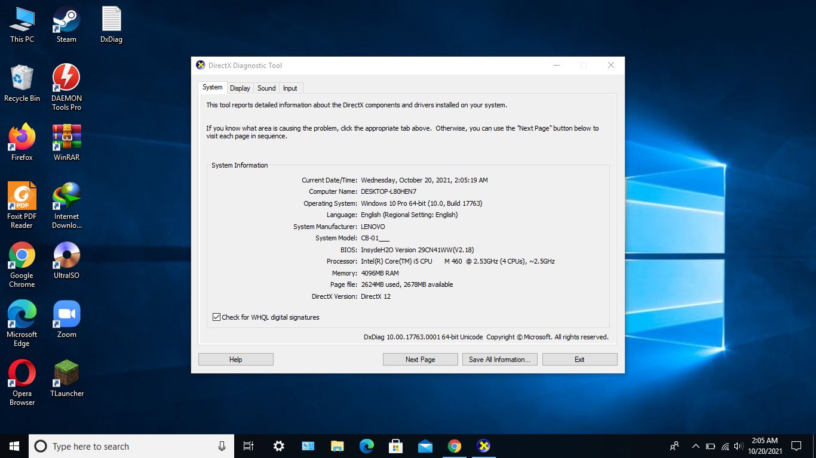Viewport: 816px width, 458px height.
Task: Expand hidden icons in the system tray
Action: tap(695, 445)
